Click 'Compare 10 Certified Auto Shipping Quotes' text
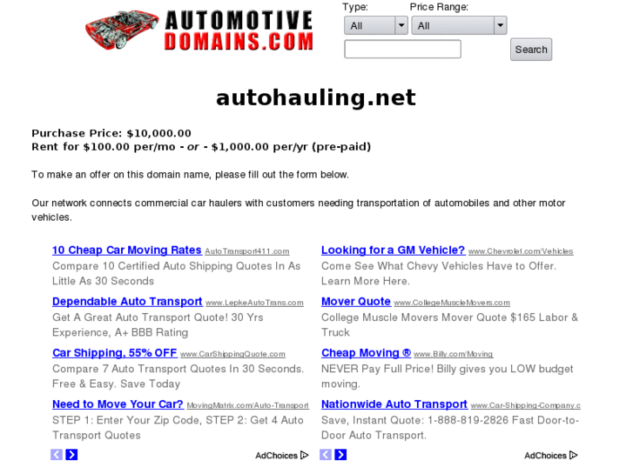 pyautogui.click(x=176, y=273)
